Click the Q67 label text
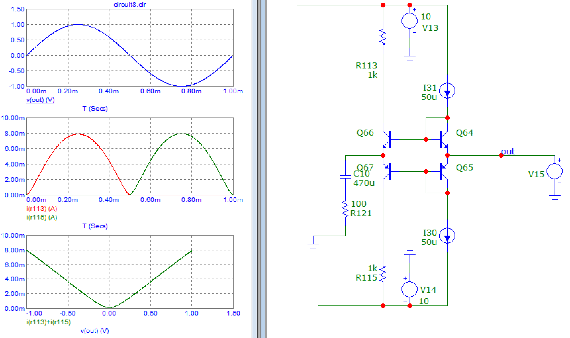 (365, 167)
